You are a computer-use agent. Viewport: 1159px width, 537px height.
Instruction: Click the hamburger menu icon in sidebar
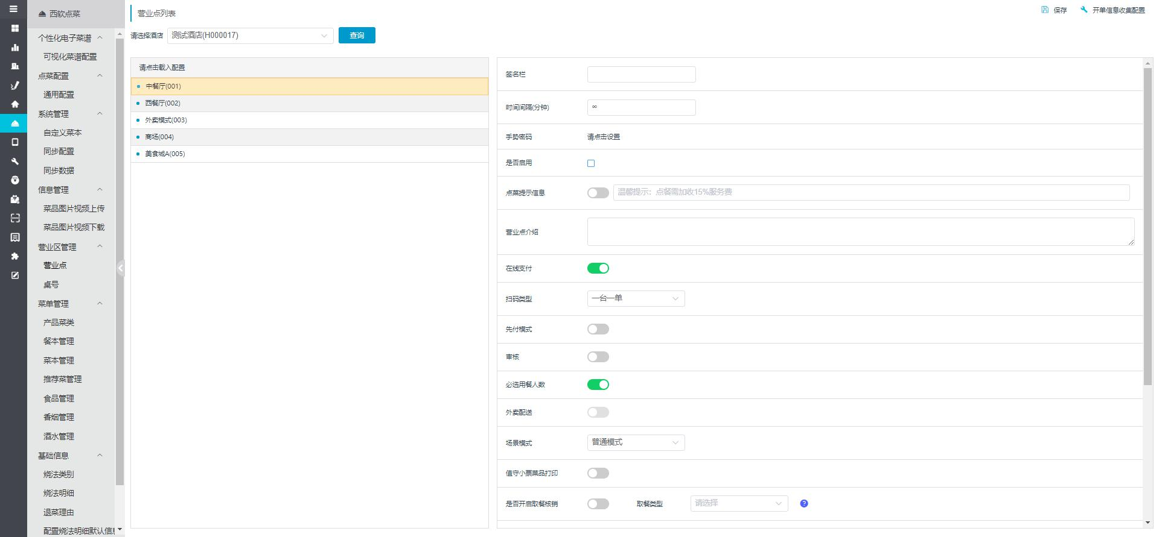tap(13, 9)
